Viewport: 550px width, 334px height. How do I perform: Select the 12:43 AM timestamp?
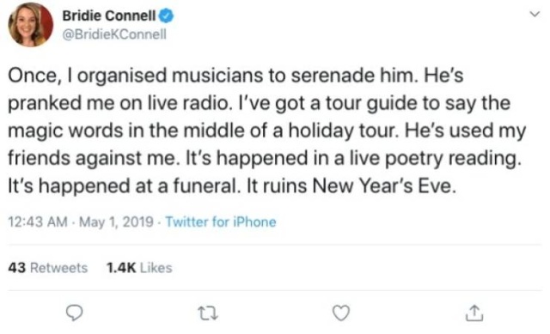coord(38,222)
